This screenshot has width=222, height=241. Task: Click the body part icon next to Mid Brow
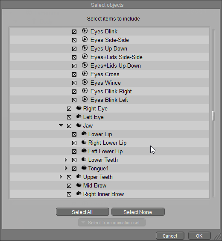pyautogui.click(x=79, y=185)
